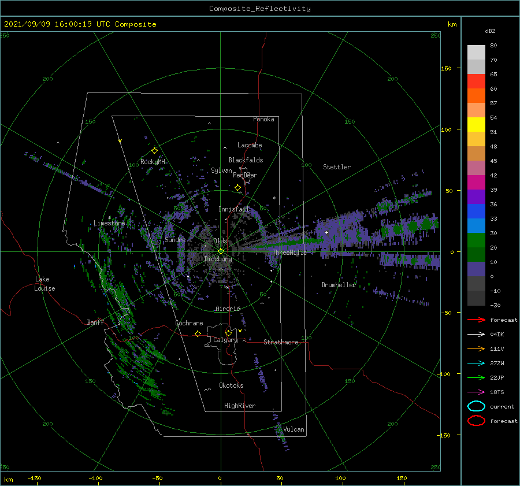The width and height of the screenshot is (520, 486).
Task: Select the 80 dBZ light-gray swatch
Action: pos(476,52)
